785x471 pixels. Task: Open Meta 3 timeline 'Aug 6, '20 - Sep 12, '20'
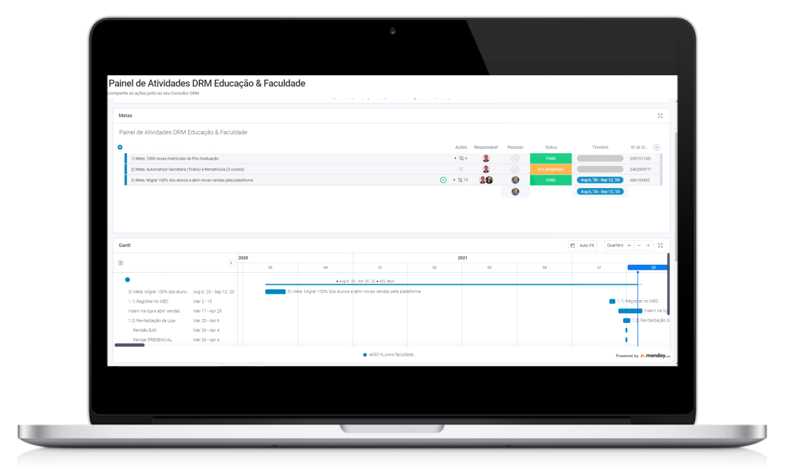coord(600,180)
